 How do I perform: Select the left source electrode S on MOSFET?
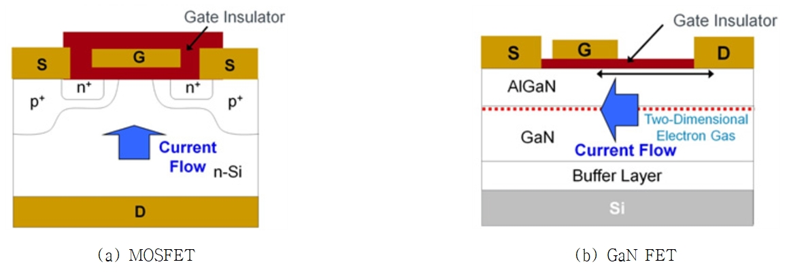41,63
